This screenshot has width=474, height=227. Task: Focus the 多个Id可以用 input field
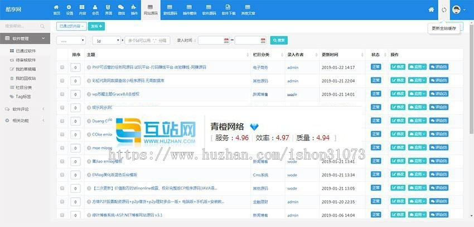click(147, 41)
